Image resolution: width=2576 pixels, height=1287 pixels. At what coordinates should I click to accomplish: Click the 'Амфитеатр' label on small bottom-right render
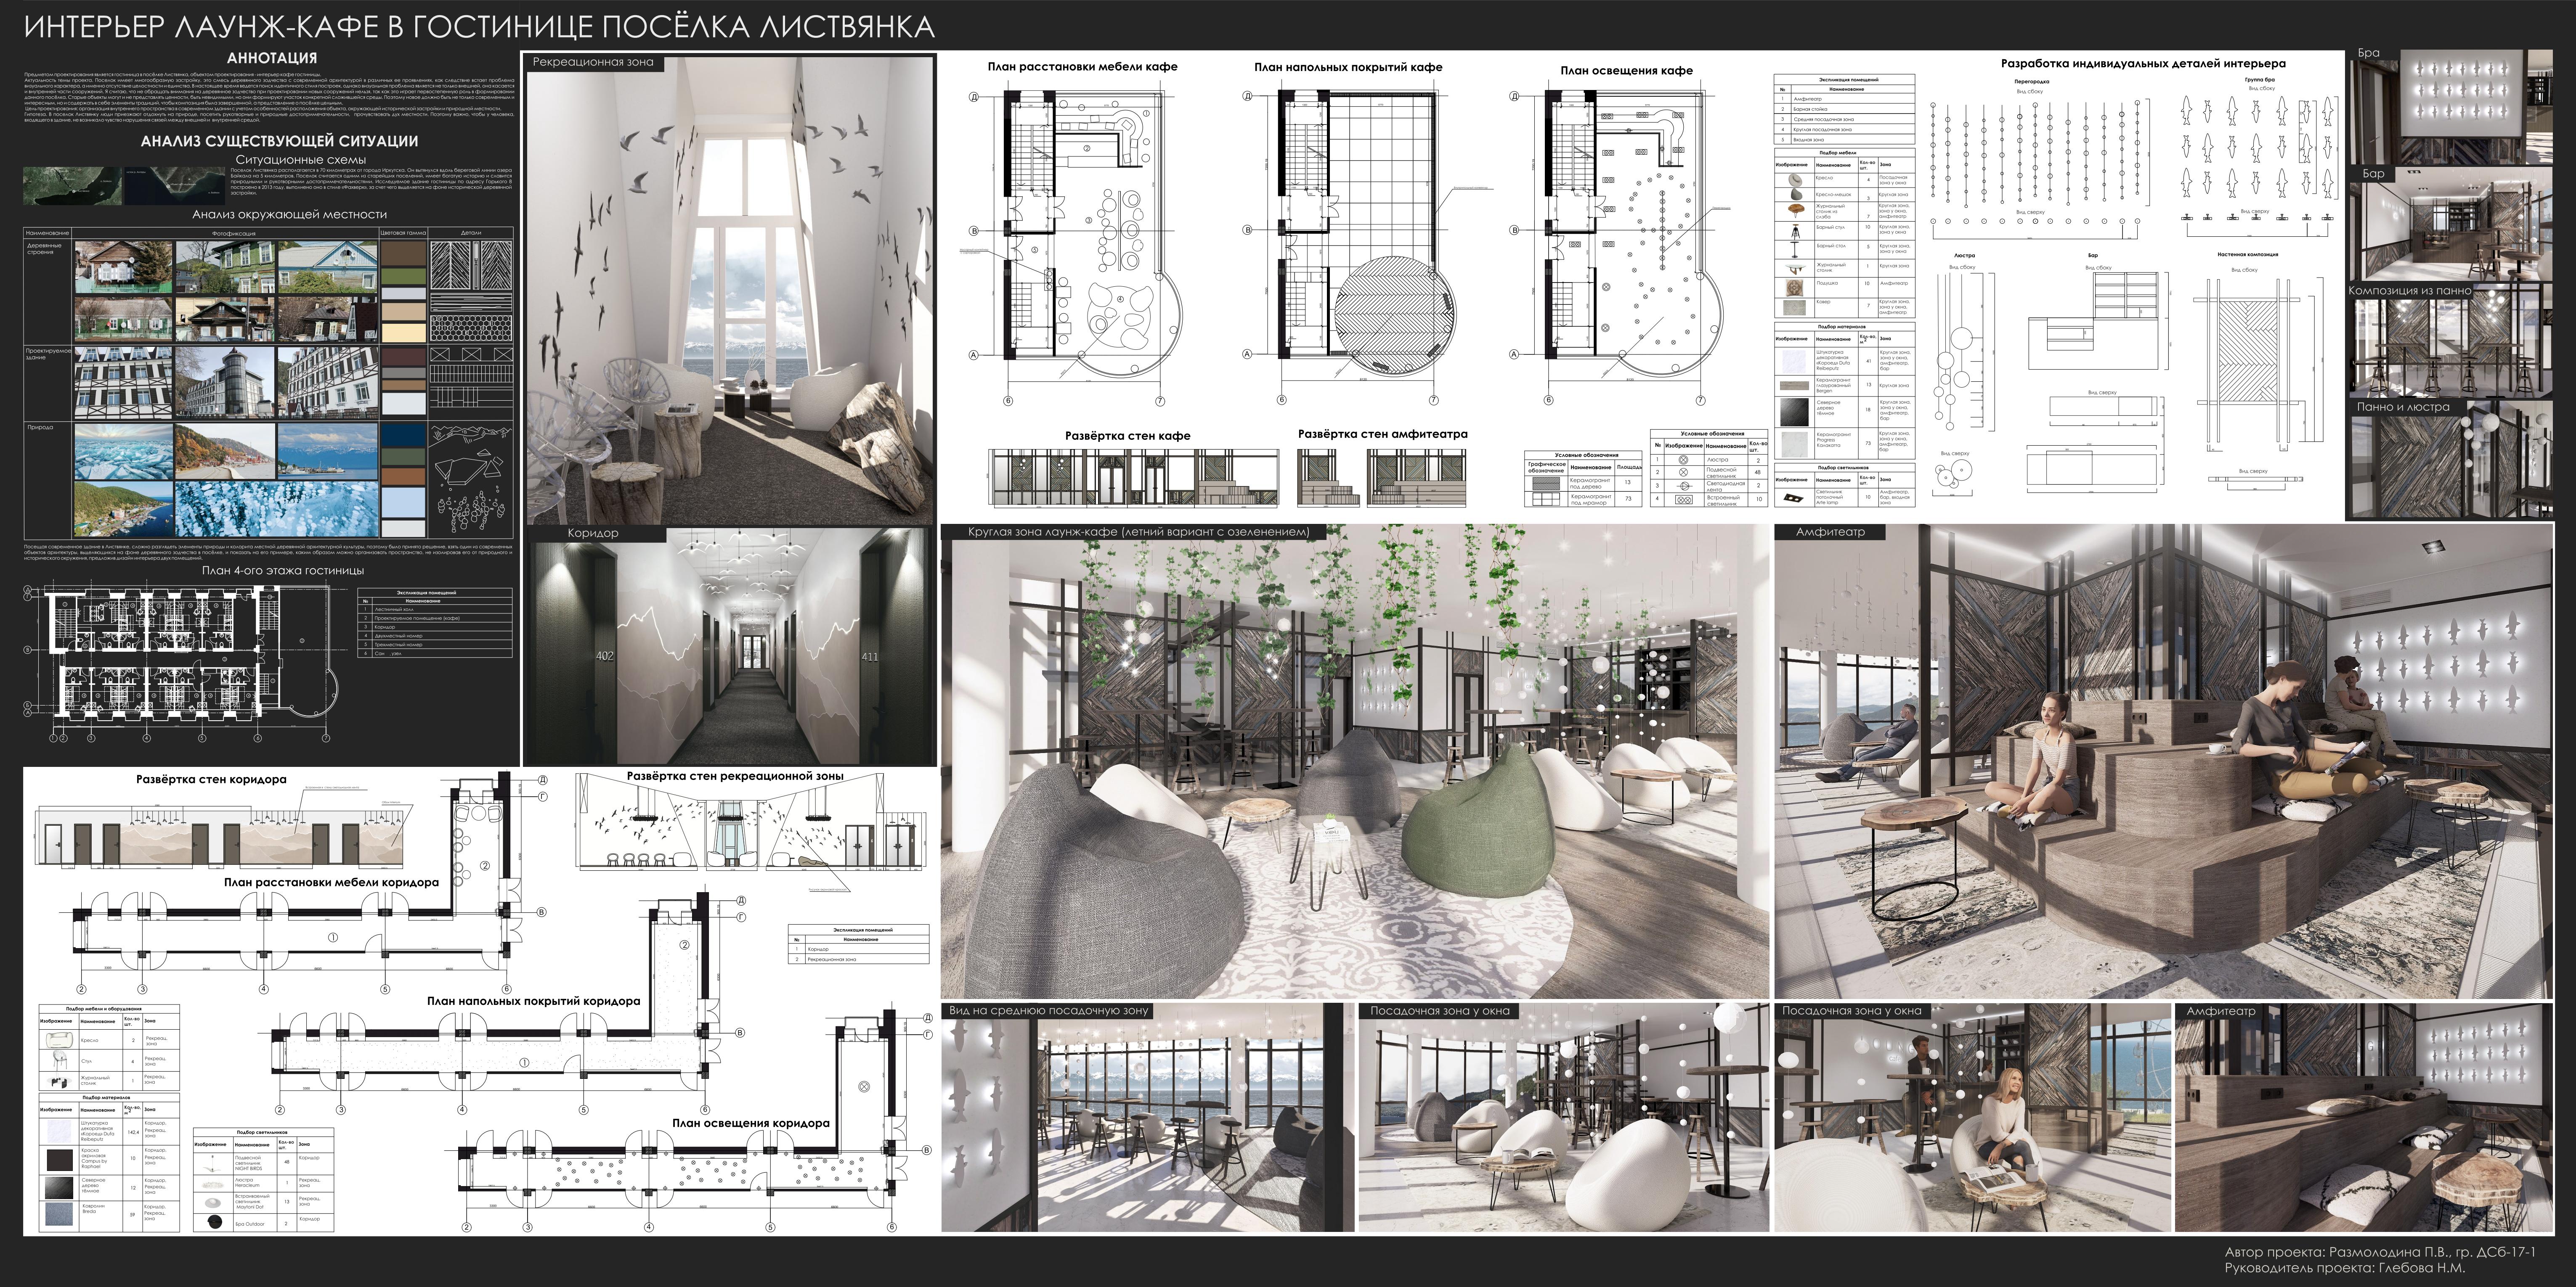point(2220,1011)
